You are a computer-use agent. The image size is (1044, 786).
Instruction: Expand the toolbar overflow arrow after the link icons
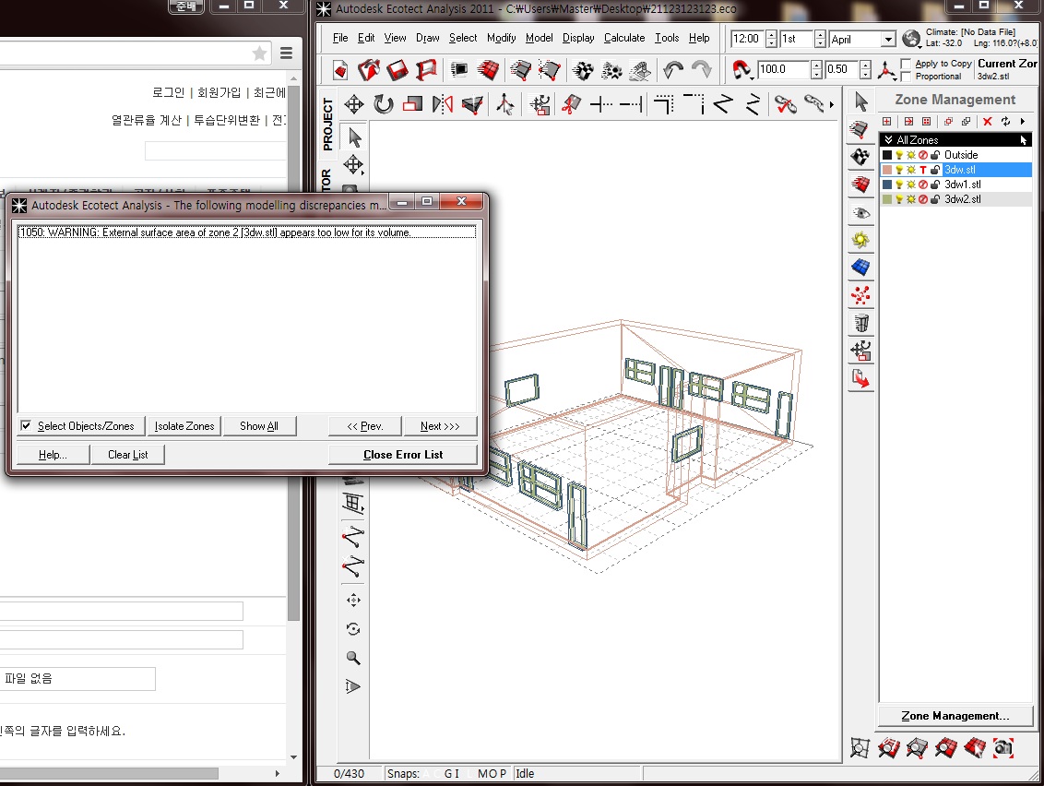[x=833, y=105]
